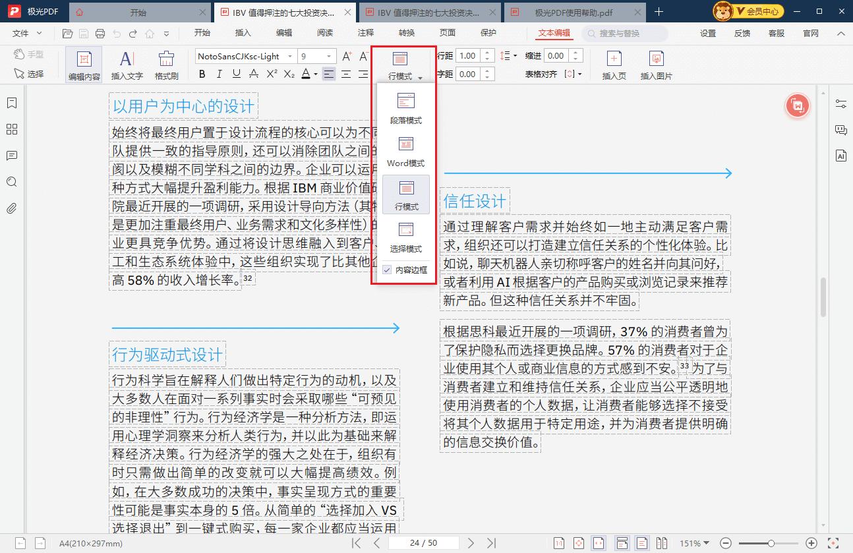Activate the 格式刷 format painter
This screenshot has width=853, height=553.
166,65
